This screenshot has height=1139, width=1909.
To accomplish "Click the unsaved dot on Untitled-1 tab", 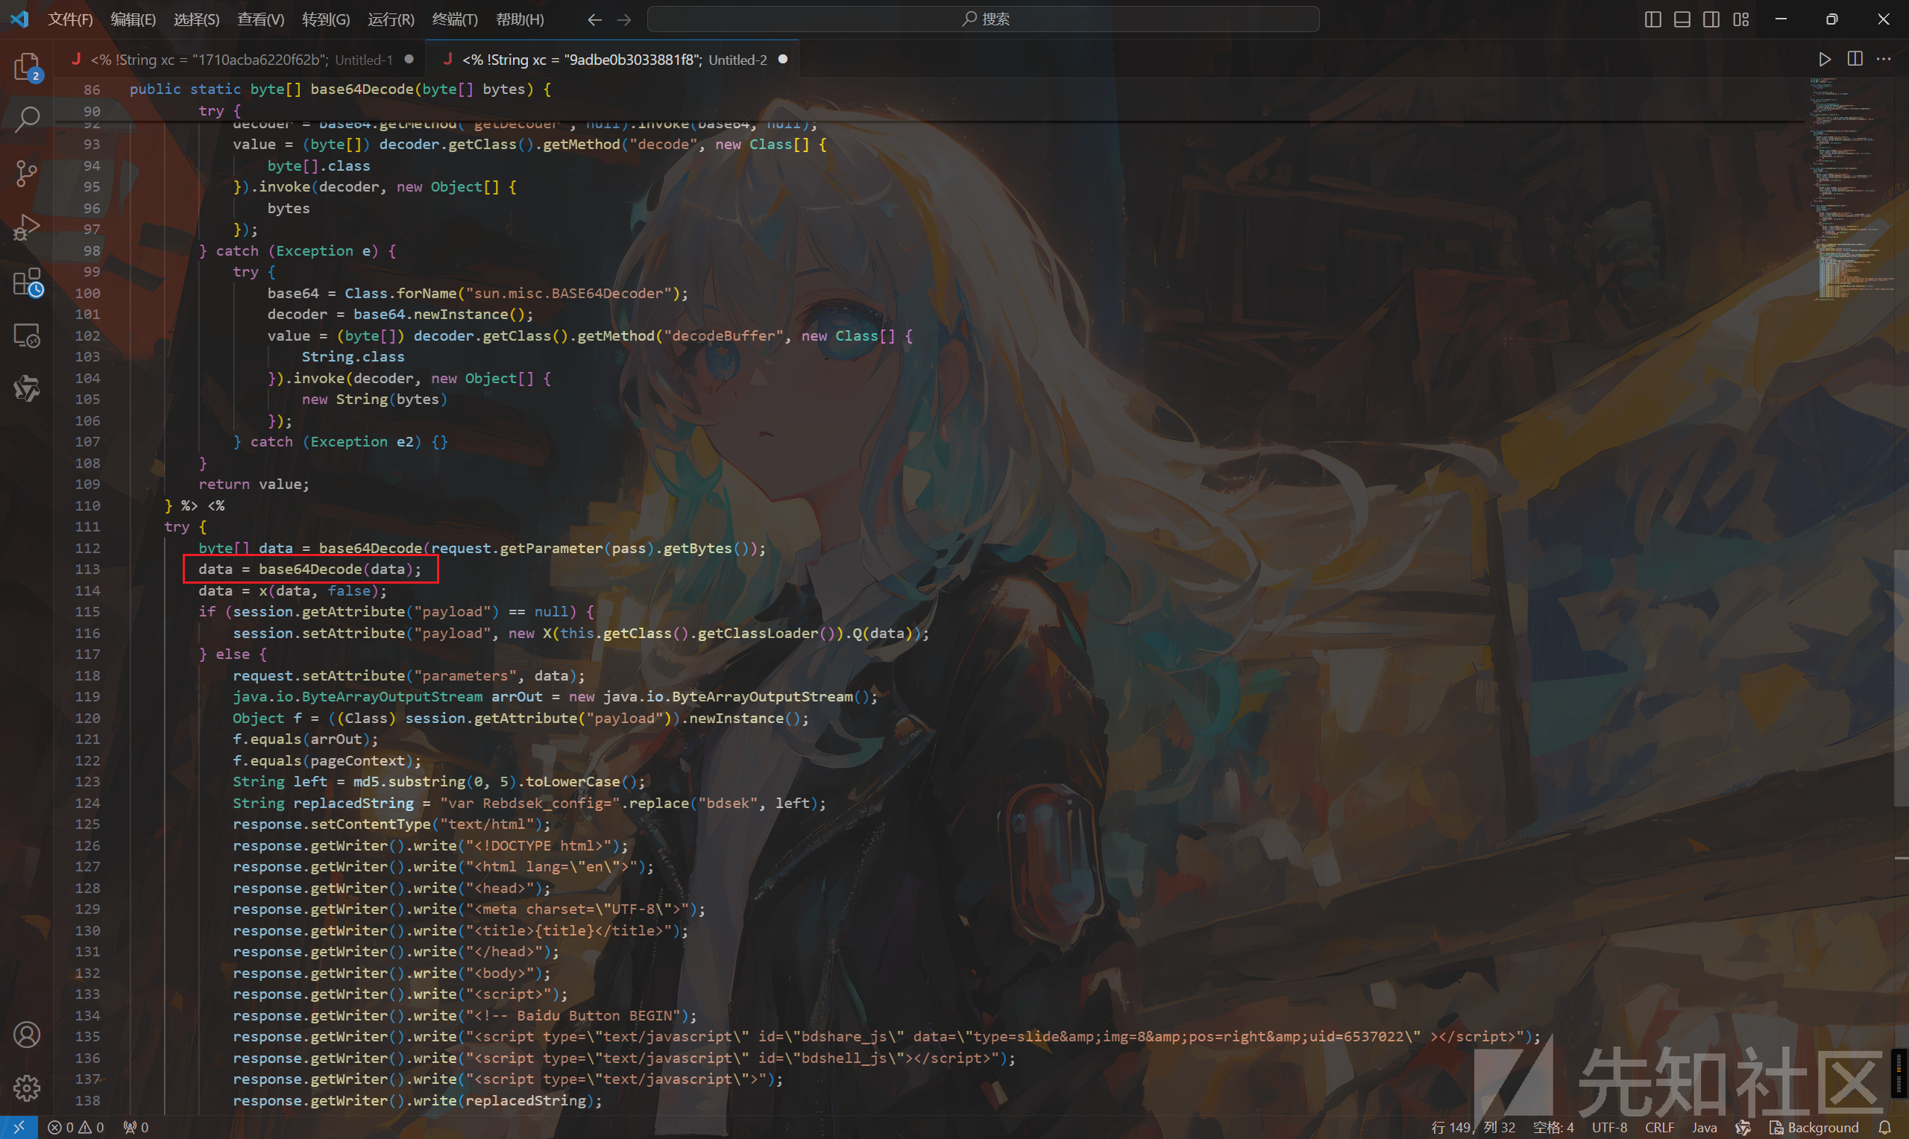I will pyautogui.click(x=409, y=59).
